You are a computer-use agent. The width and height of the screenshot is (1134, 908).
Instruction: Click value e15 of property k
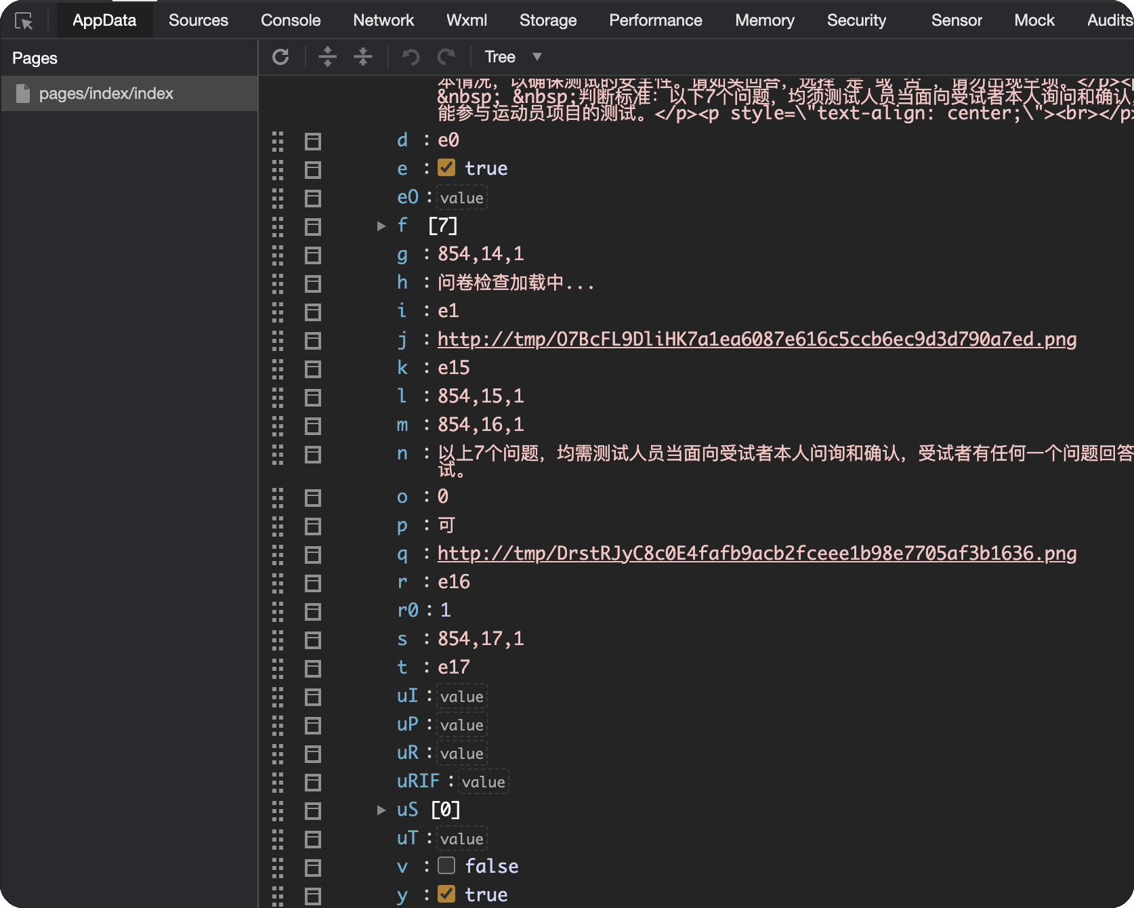click(454, 368)
